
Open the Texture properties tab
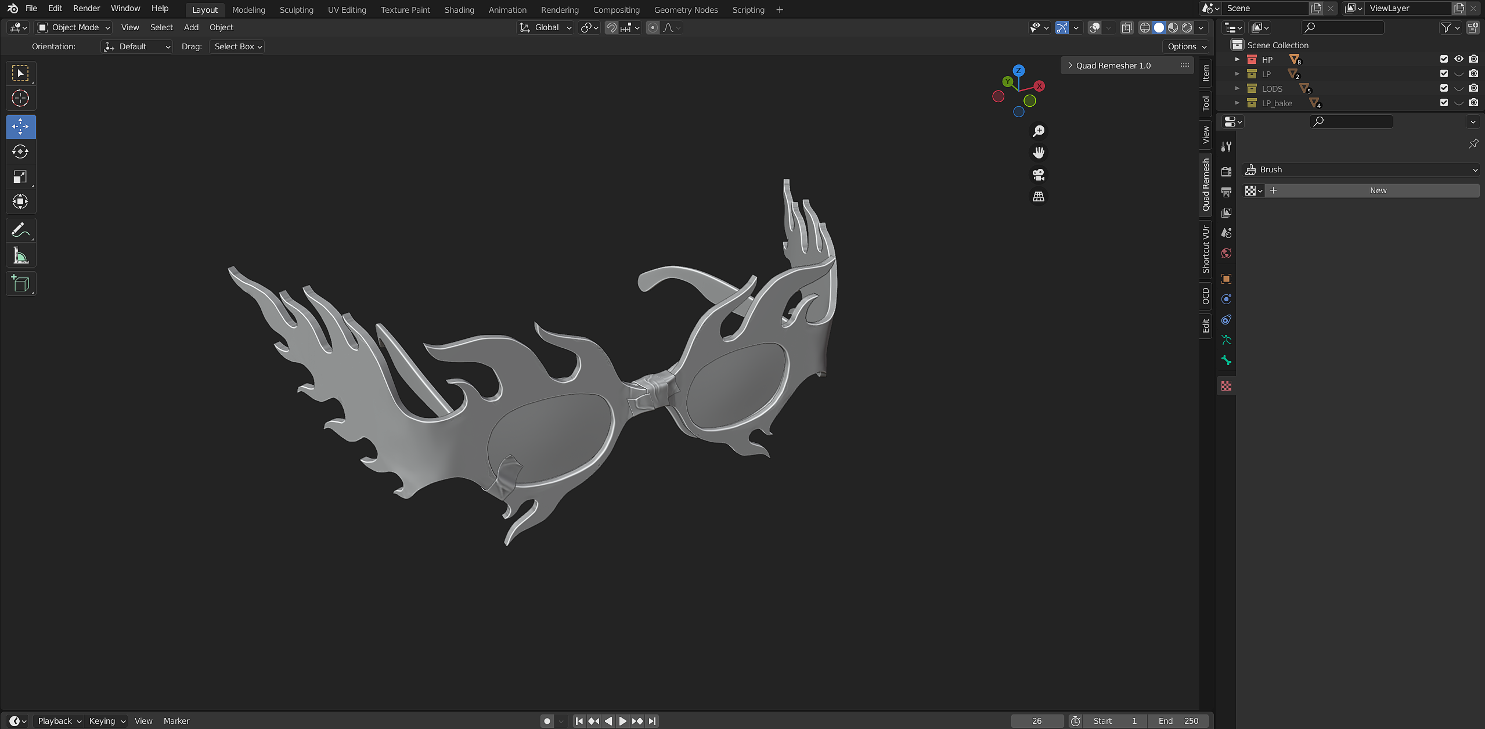tap(1226, 386)
